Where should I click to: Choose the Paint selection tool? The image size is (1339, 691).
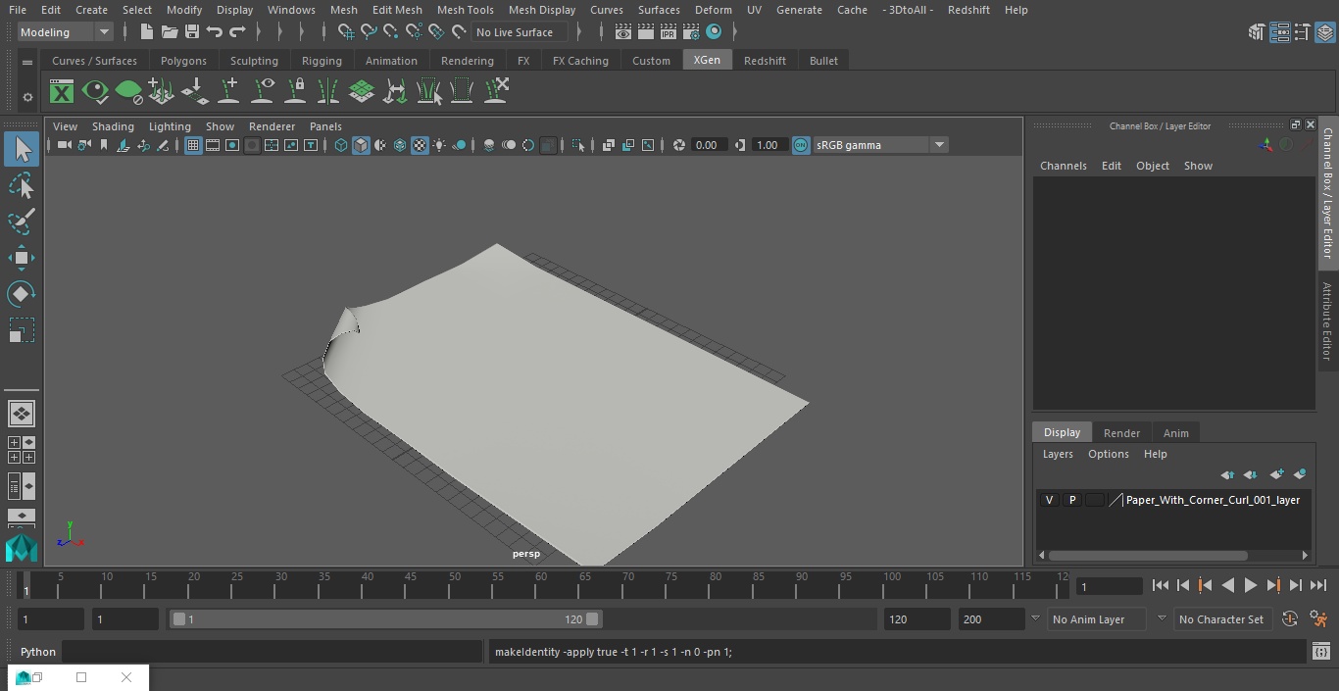tap(22, 222)
